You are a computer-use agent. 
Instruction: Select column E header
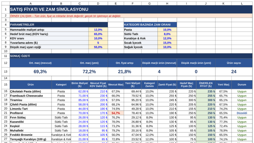116,3
